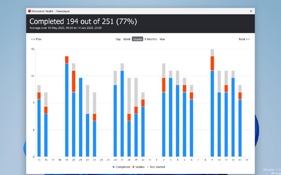Click the blue bar for day 27
Image resolution: width=281 pixels, height=175 pixels.
pos(122,113)
